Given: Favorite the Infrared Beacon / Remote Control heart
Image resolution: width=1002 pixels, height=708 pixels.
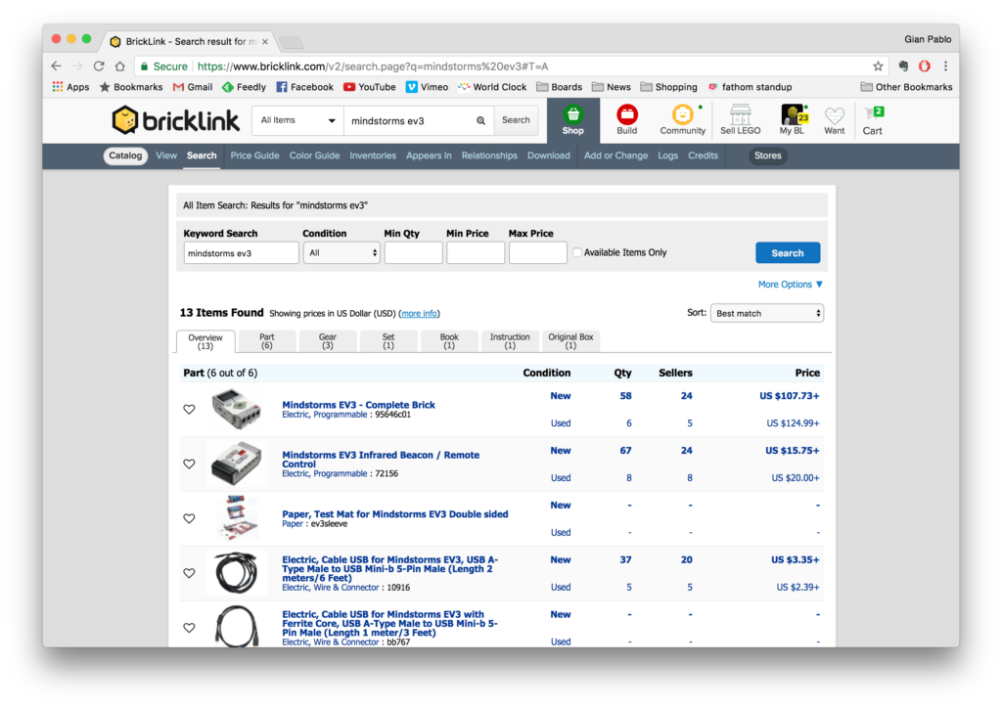Looking at the screenshot, I should tap(189, 465).
